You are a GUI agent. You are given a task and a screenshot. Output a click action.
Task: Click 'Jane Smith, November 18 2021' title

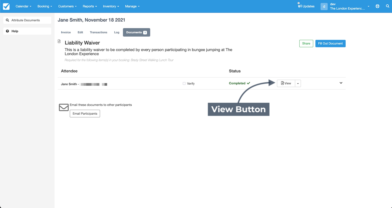(91, 20)
